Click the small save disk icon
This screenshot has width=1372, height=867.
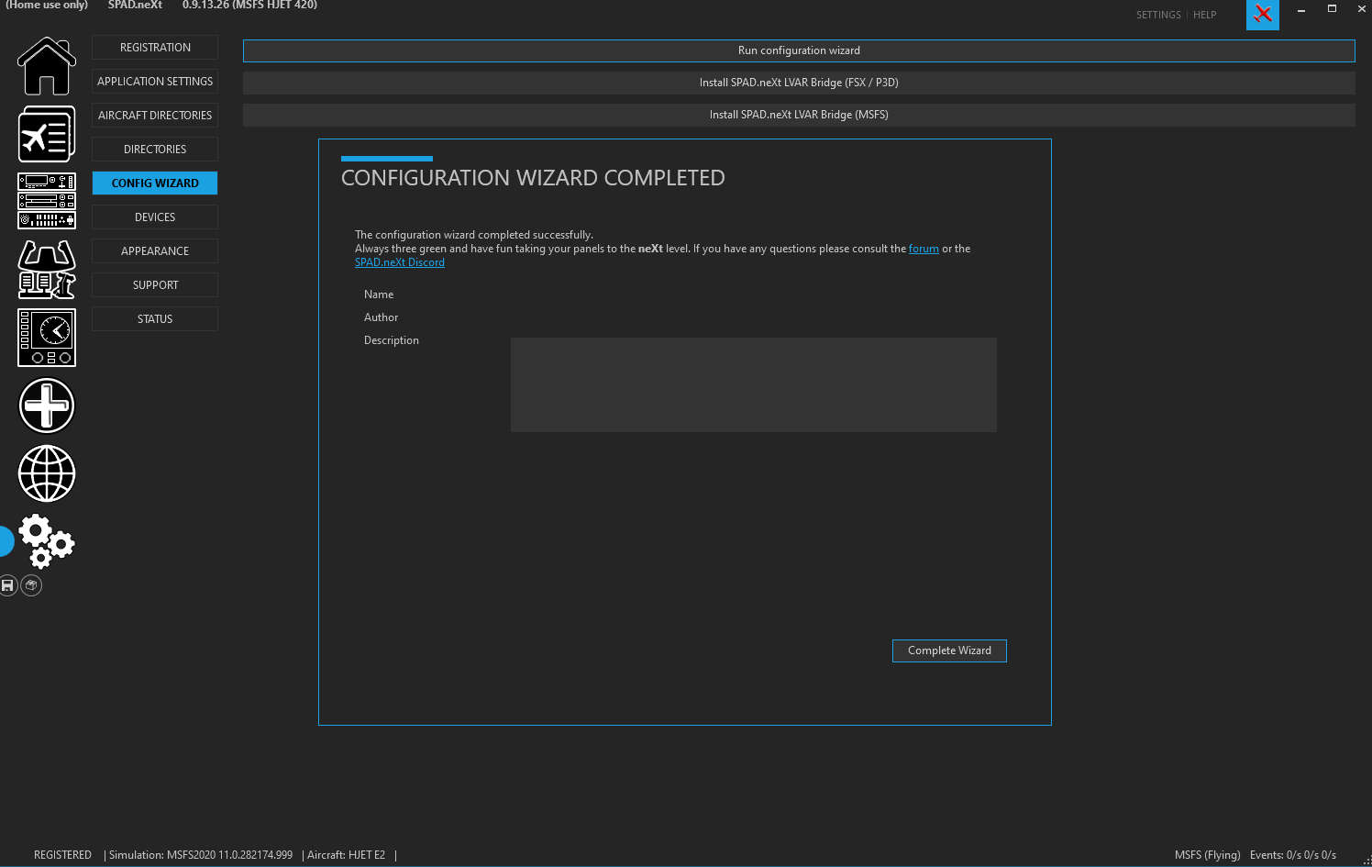[8, 585]
